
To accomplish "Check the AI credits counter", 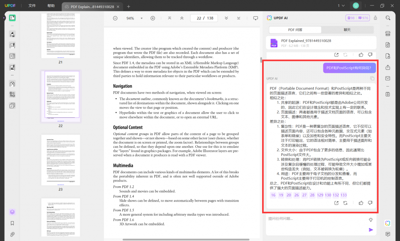I will [358, 18].
